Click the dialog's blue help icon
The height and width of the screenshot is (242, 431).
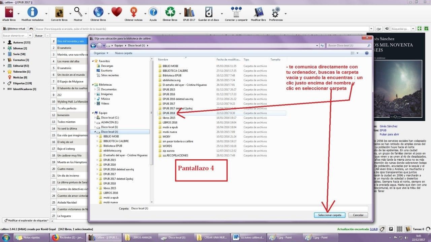(x=367, y=53)
